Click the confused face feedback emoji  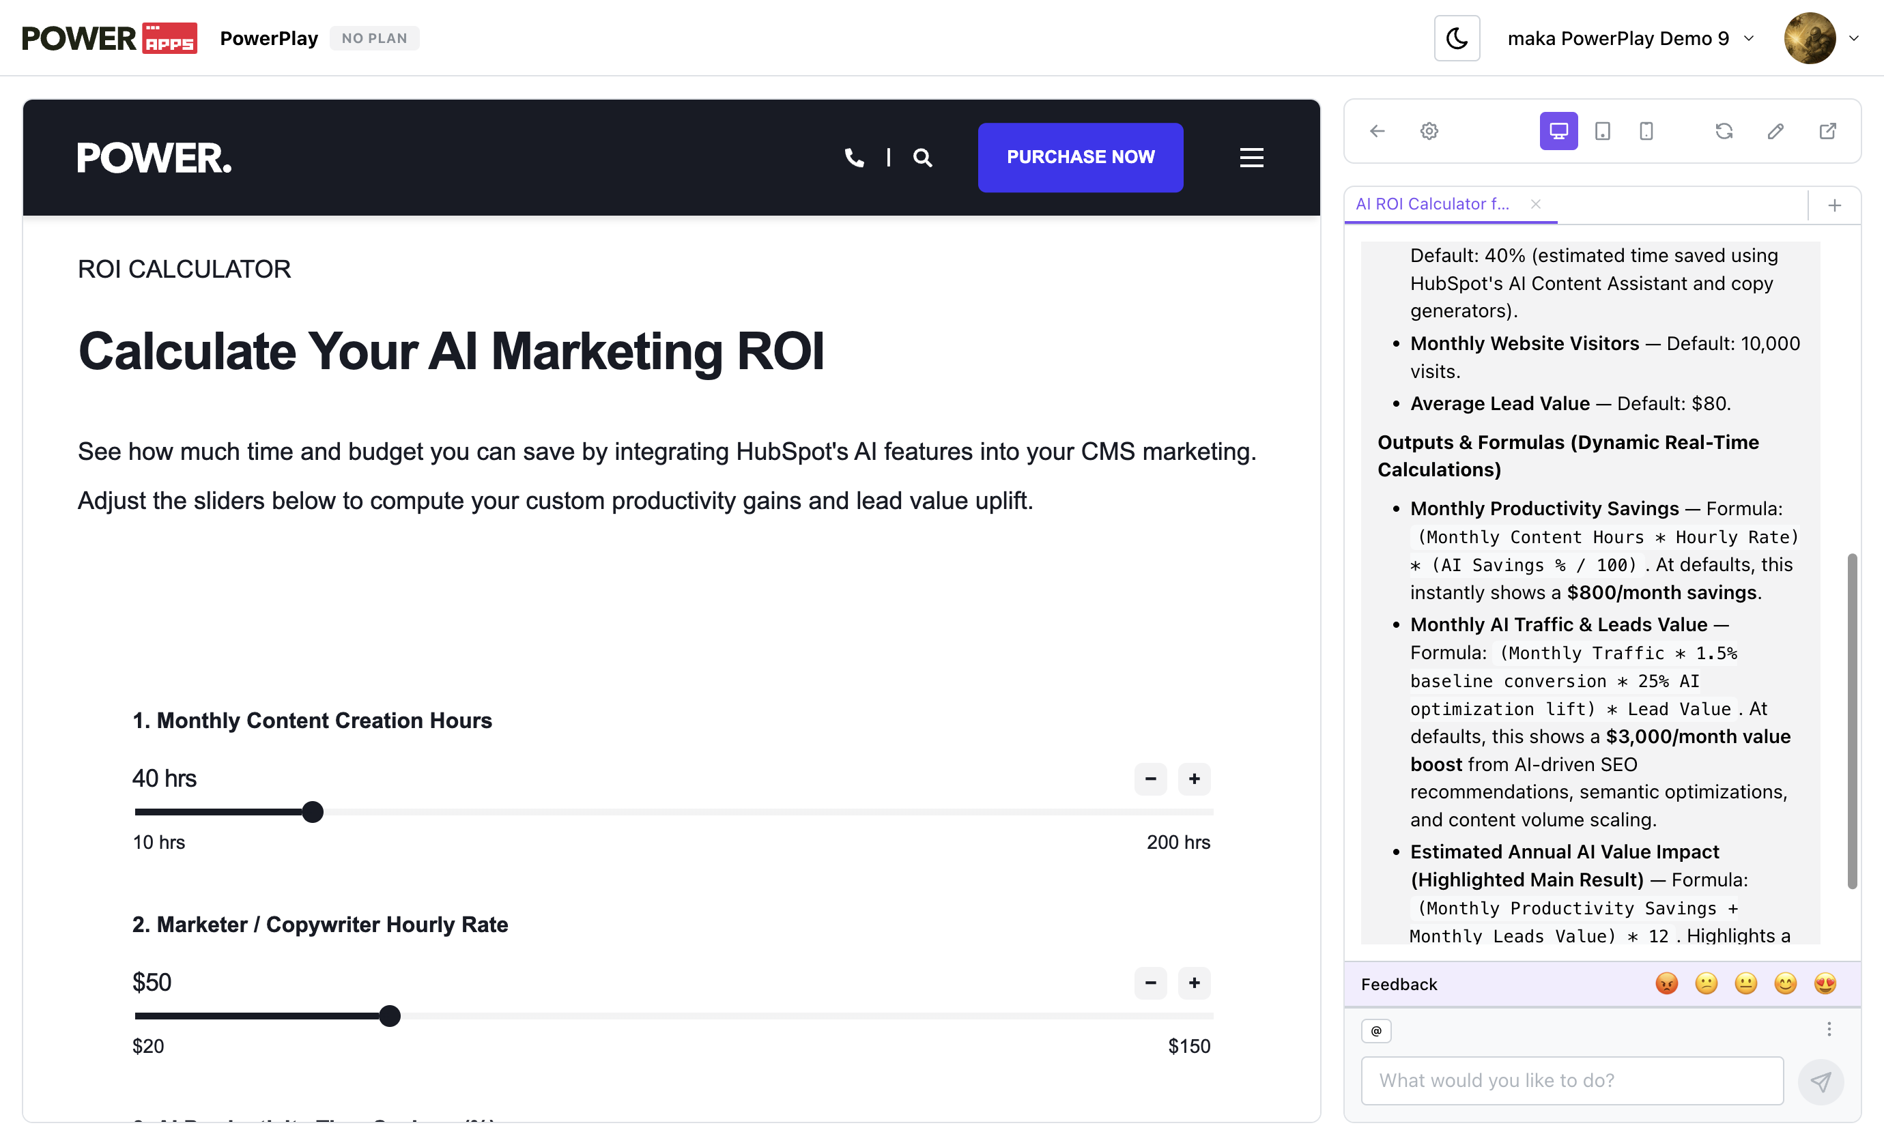point(1706,984)
